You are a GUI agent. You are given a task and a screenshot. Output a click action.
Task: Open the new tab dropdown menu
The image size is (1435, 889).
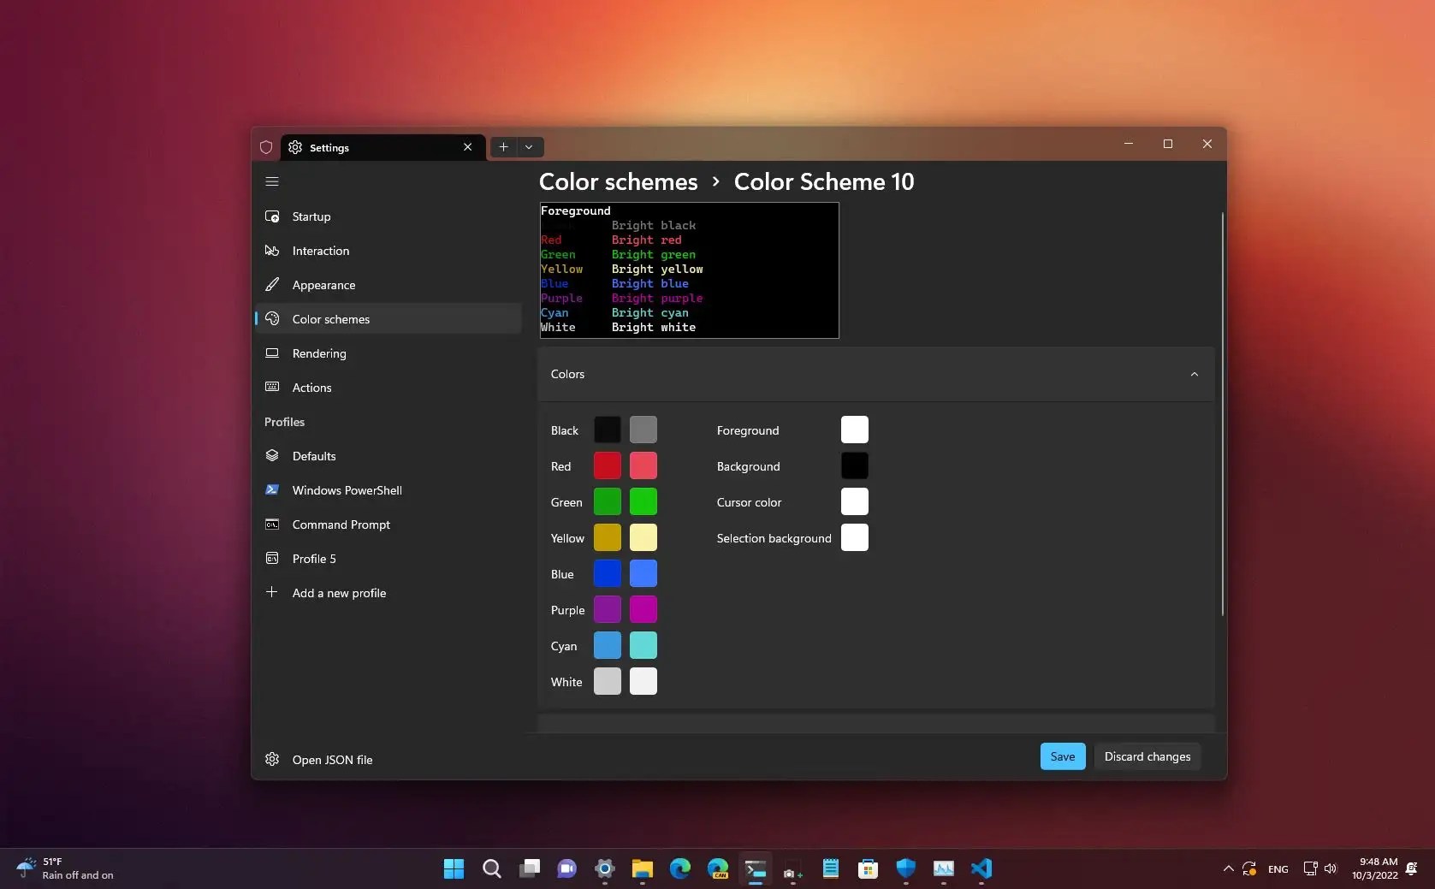tap(529, 147)
